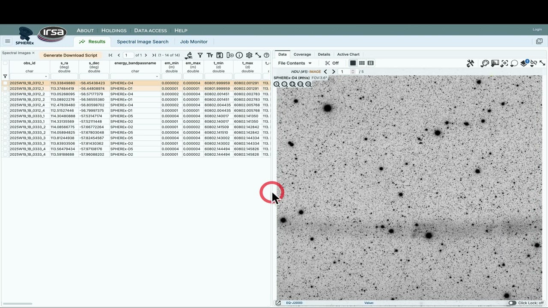Image resolution: width=548 pixels, height=308 pixels.
Task: Toggle the select-all rows checkbox
Action: click(5, 63)
